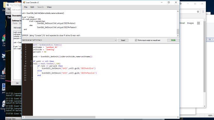This screenshot has width=214, height=120.
Task: Click the Insert button
Action: click(123, 40)
